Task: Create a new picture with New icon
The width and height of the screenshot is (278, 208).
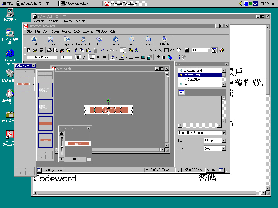Action: click(x=29, y=50)
